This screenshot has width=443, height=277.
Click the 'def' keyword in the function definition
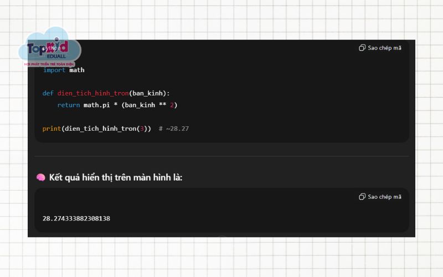(x=48, y=93)
